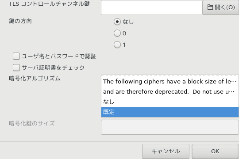
Task: Click the folder icon on the 開く(O) button
Action: point(210,7)
